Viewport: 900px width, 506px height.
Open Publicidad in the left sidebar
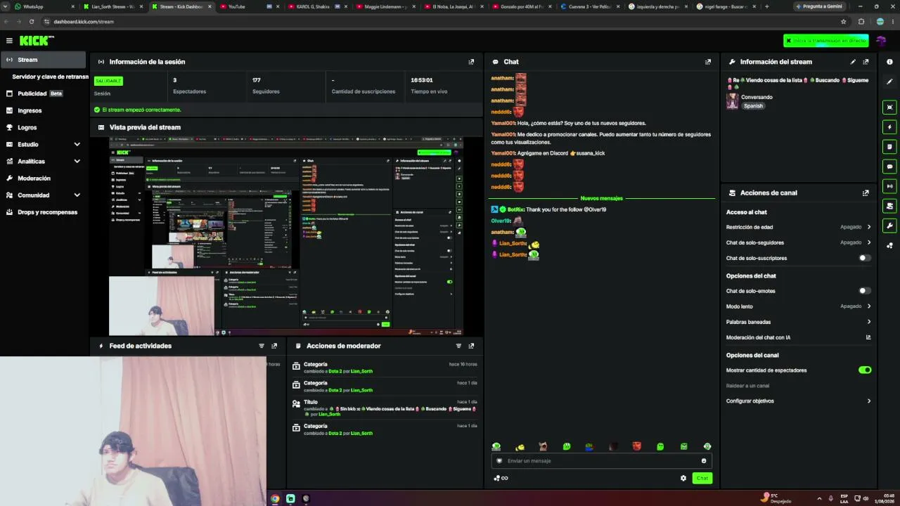pos(44,93)
